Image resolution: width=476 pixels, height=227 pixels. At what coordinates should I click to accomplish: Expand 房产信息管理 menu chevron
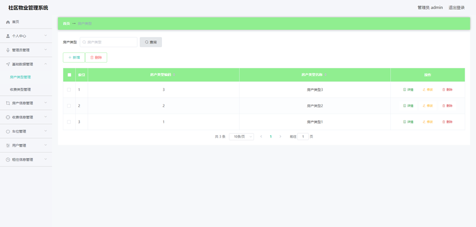(x=46, y=103)
